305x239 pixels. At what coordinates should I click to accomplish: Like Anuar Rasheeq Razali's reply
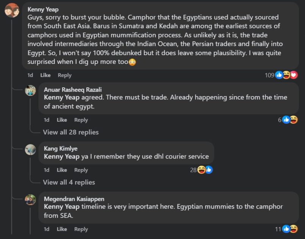point(62,120)
